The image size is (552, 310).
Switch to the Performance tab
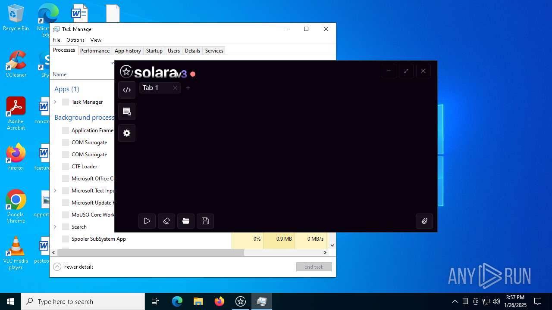[95, 50]
